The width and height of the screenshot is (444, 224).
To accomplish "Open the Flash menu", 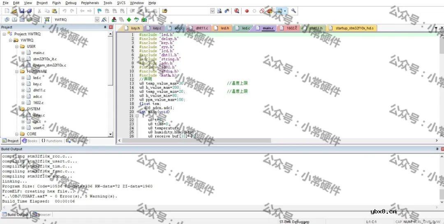I will [x=57, y=3].
